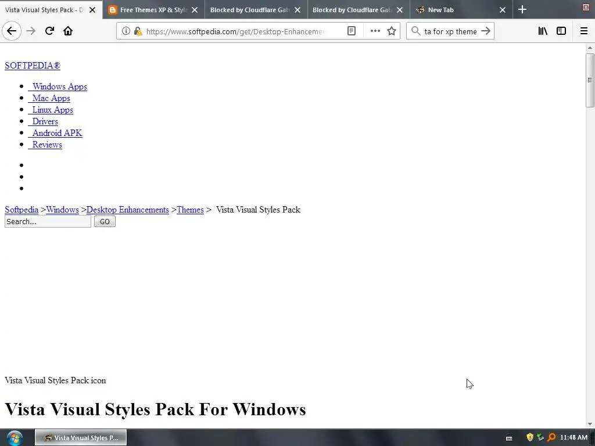Show the sidebar panels

click(561, 31)
